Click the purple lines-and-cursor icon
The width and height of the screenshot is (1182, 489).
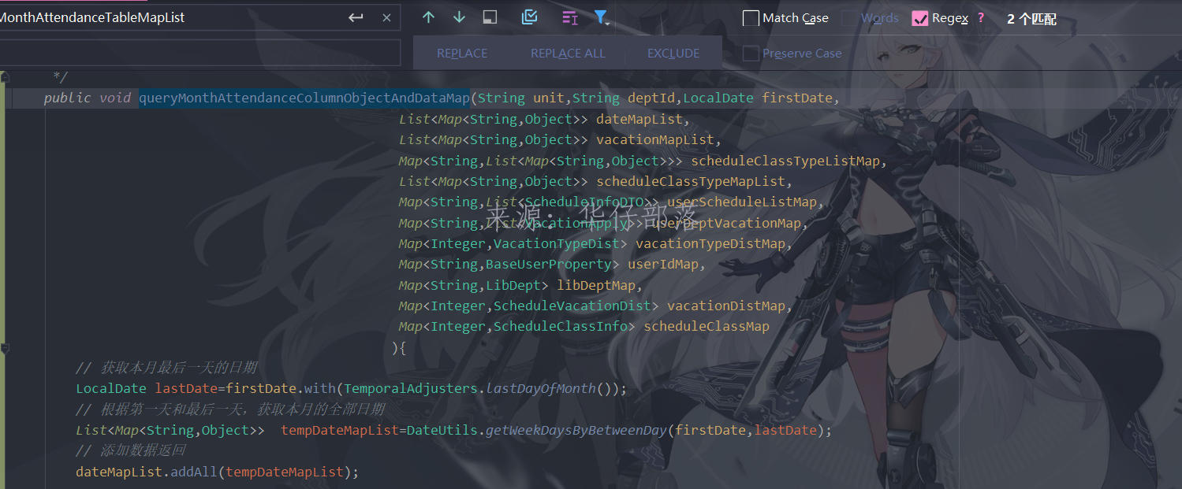(x=569, y=17)
